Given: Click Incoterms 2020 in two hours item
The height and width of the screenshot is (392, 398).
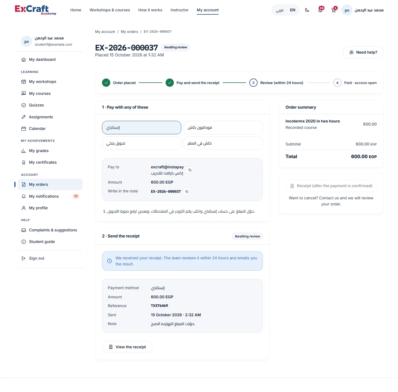Looking at the screenshot, I should click(313, 121).
